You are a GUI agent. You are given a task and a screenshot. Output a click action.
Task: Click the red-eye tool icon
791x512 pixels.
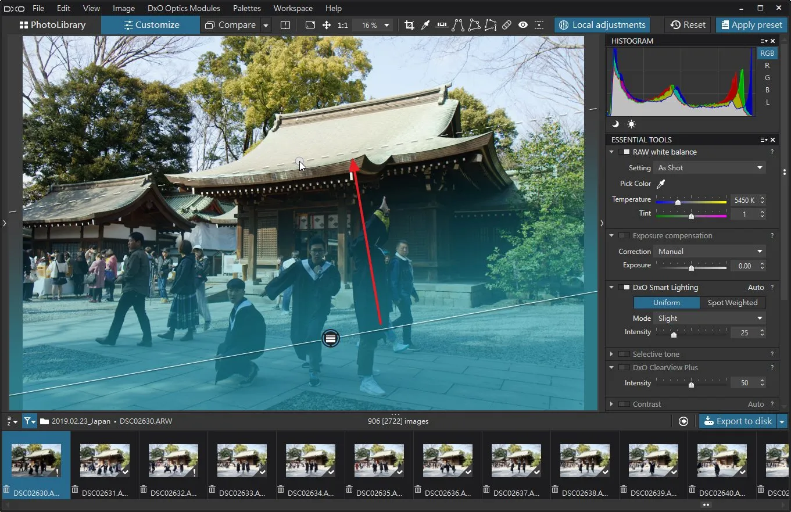[523, 25]
